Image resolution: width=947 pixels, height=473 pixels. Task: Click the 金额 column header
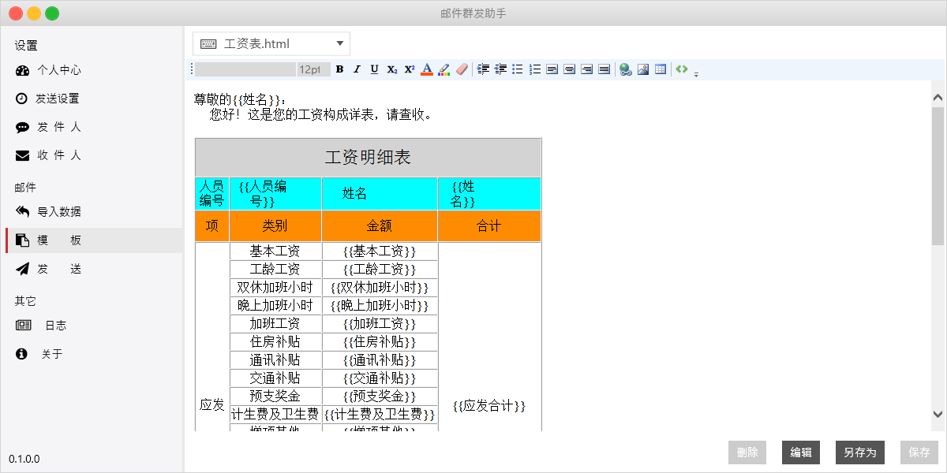pos(380,225)
